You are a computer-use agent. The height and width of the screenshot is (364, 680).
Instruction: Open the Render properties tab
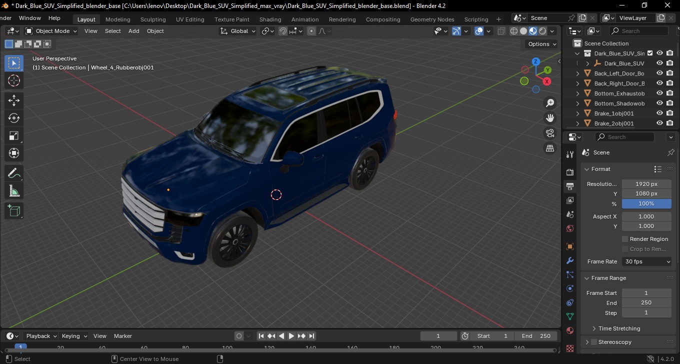[x=570, y=172]
